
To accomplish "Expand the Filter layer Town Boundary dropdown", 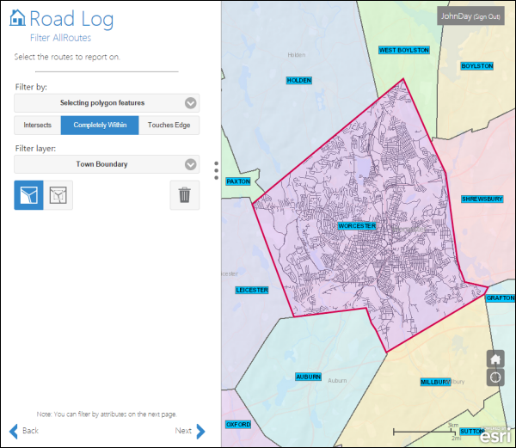I will pyautogui.click(x=107, y=164).
